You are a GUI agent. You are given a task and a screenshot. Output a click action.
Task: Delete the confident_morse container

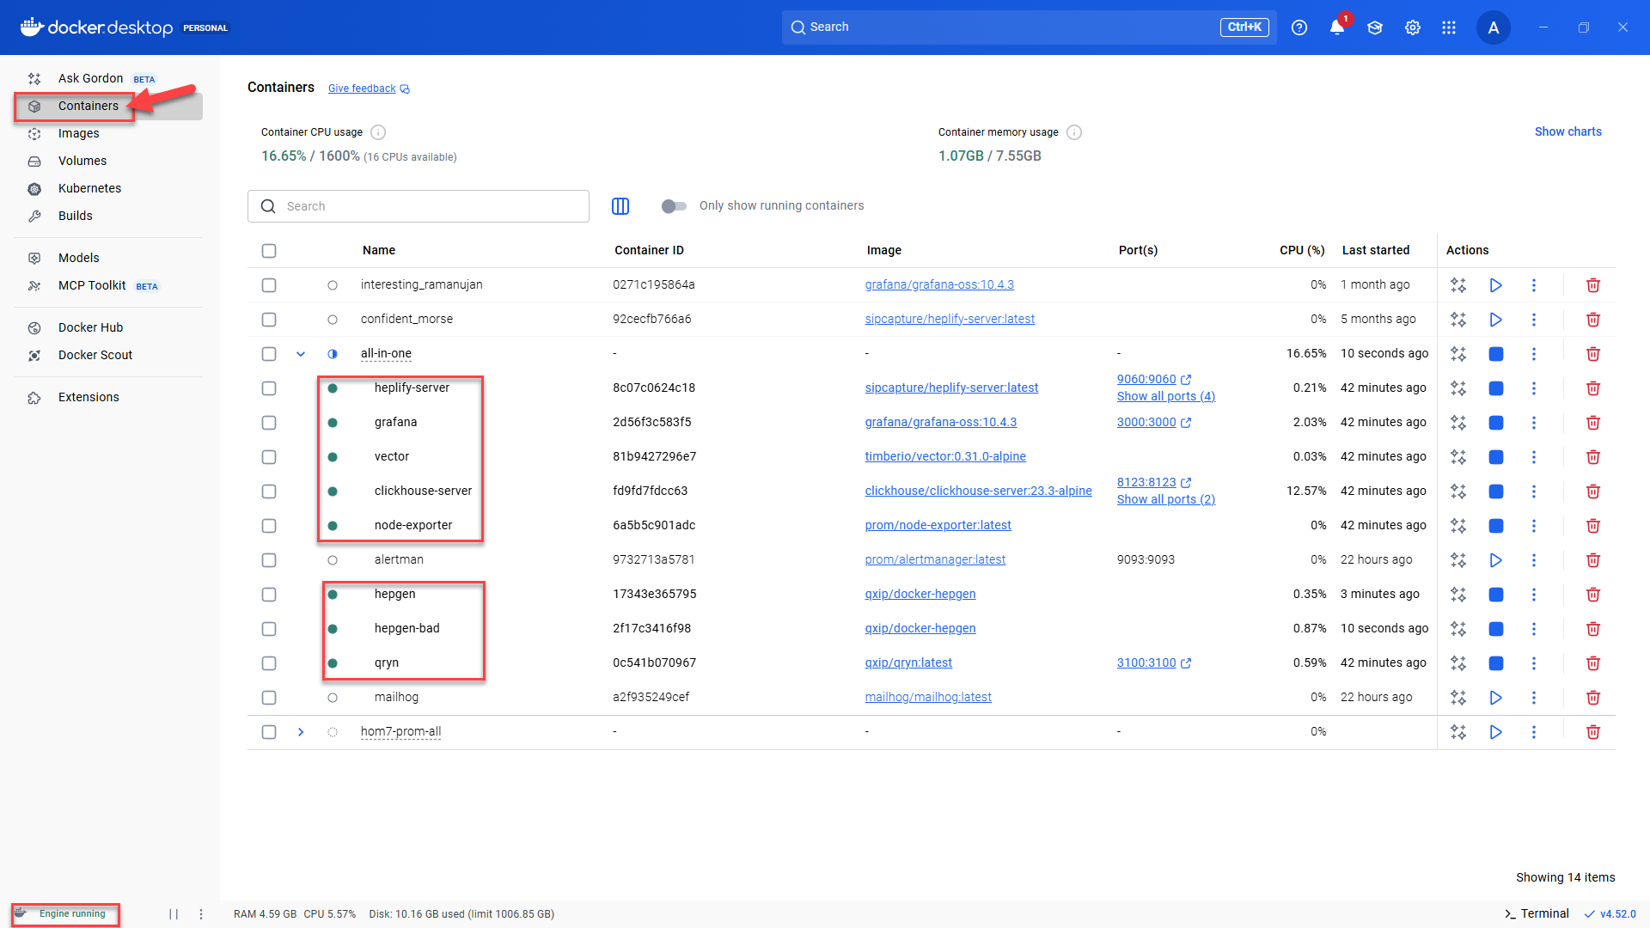coord(1593,319)
